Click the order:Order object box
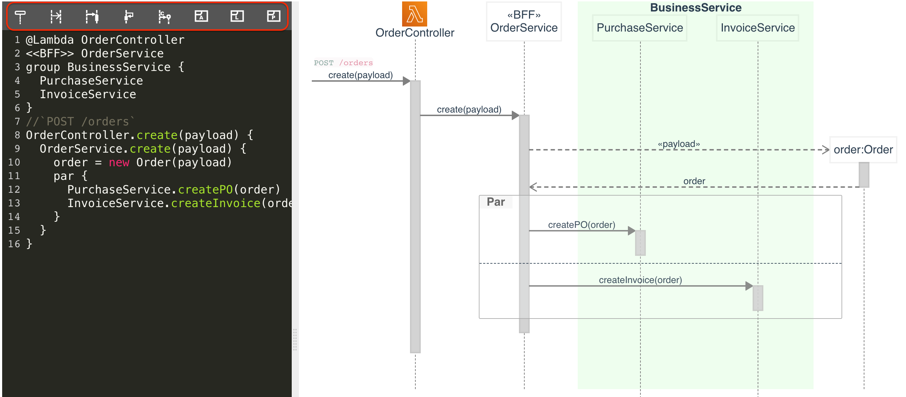The height and width of the screenshot is (397, 906). (863, 150)
